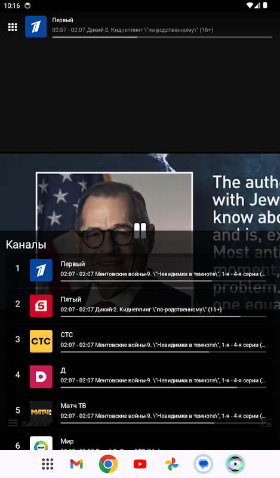The width and height of the screenshot is (280, 478).
Task: Click the Каналы heading
Action: (x=26, y=244)
